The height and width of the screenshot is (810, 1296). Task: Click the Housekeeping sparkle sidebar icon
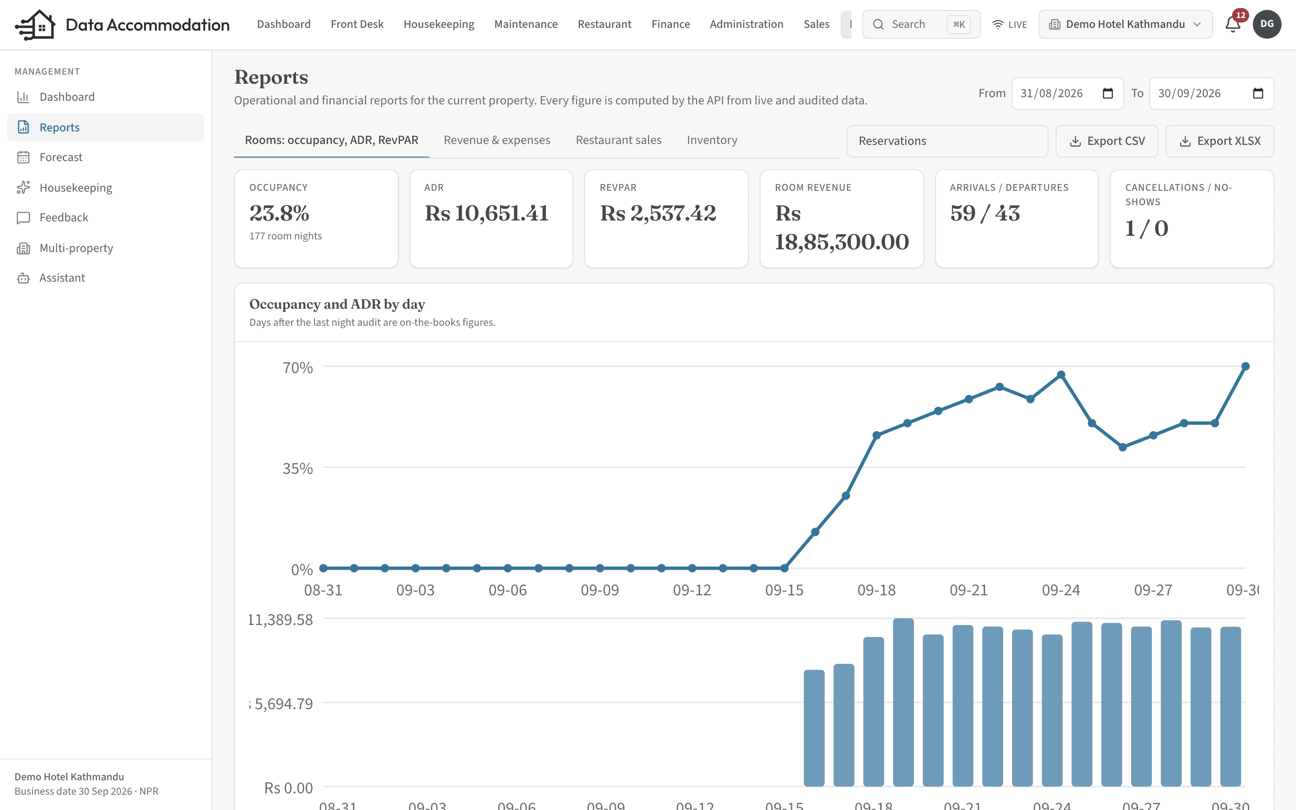pos(23,188)
